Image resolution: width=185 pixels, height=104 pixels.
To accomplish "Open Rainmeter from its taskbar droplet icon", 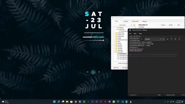I will pos(131,102).
